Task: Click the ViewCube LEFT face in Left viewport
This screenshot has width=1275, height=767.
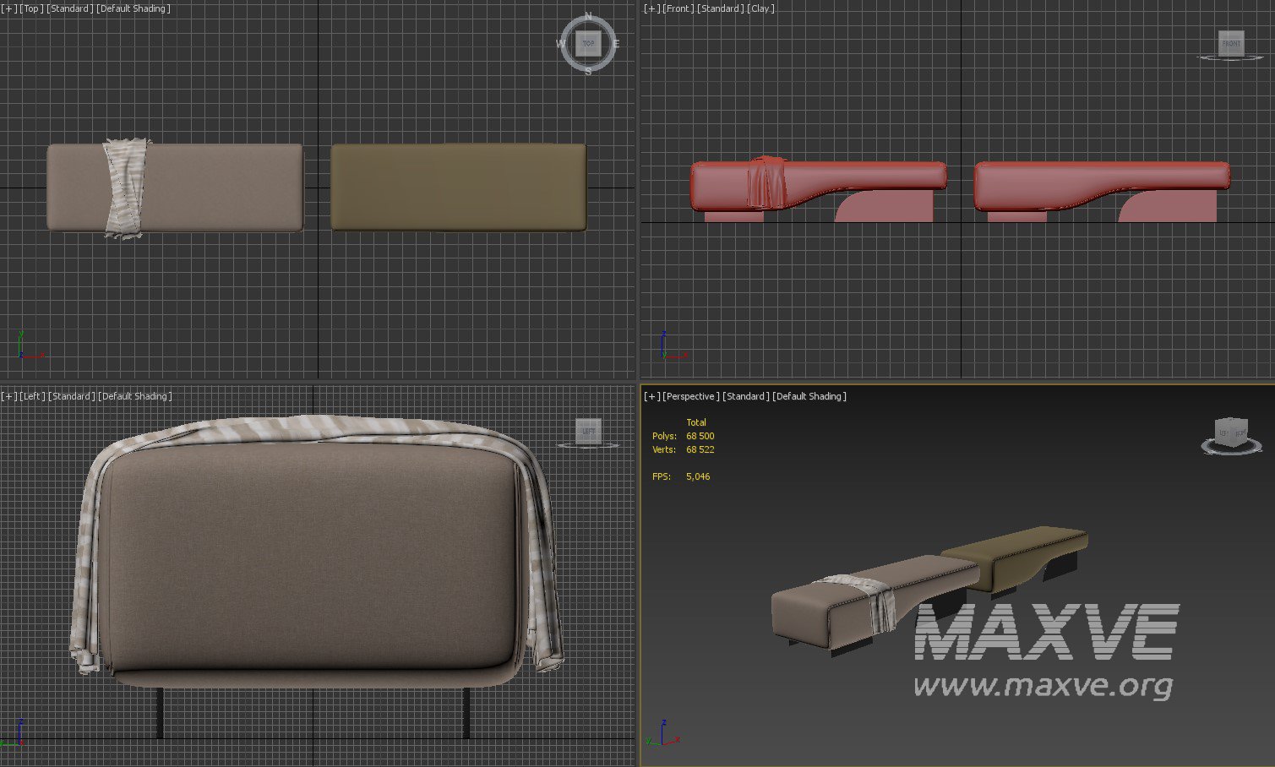Action: coord(588,431)
